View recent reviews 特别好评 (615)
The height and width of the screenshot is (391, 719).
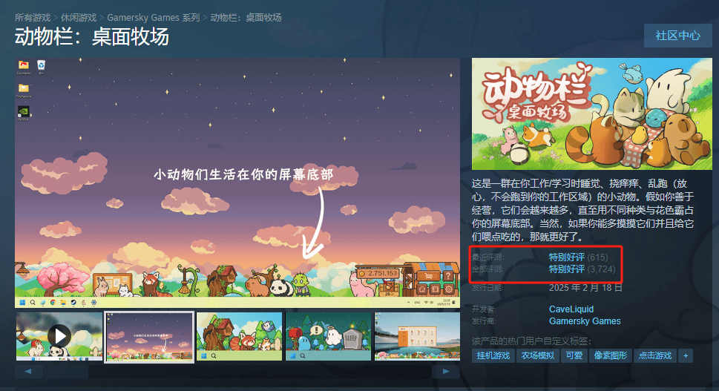[578, 257]
